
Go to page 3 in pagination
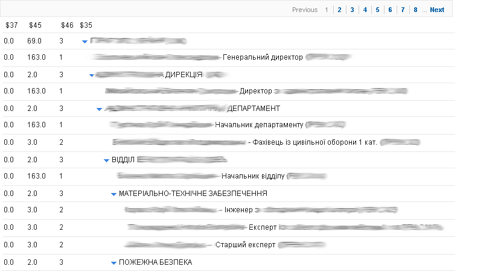click(352, 10)
